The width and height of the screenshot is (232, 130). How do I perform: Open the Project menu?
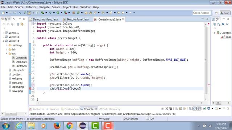tap(67, 7)
